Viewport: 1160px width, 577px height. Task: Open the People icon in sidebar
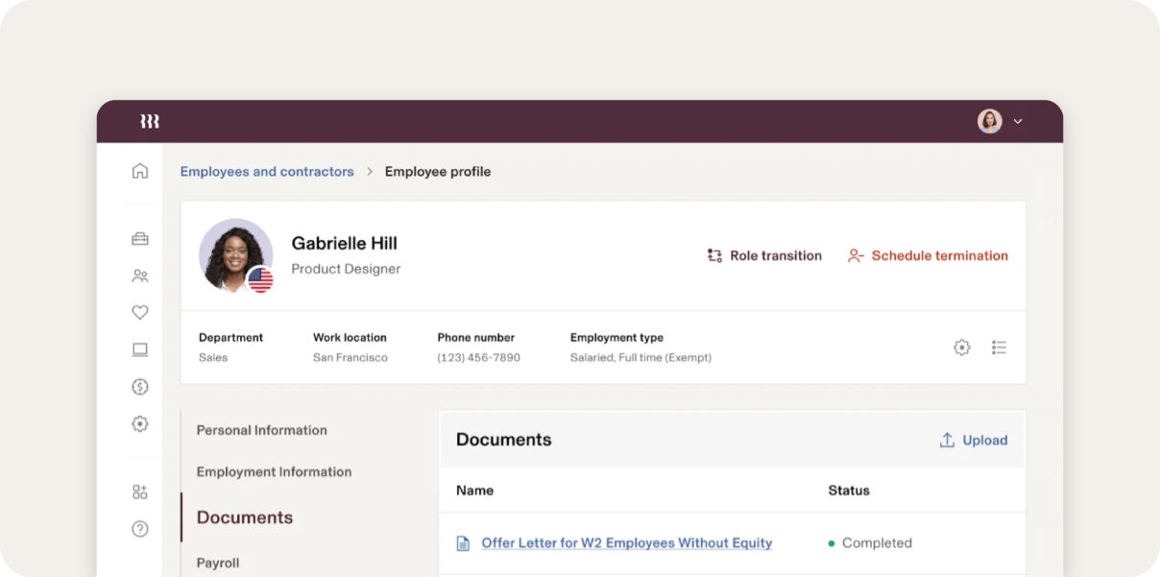140,276
